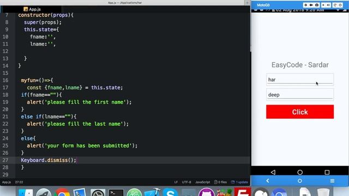
Task: Open Terminal from the Dock
Action: [116, 192]
